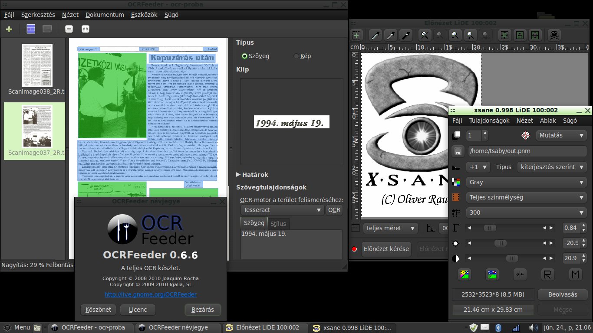Screen dimensions: 593x333
Task: Open the 300 resolution dropdown
Action: (527, 213)
